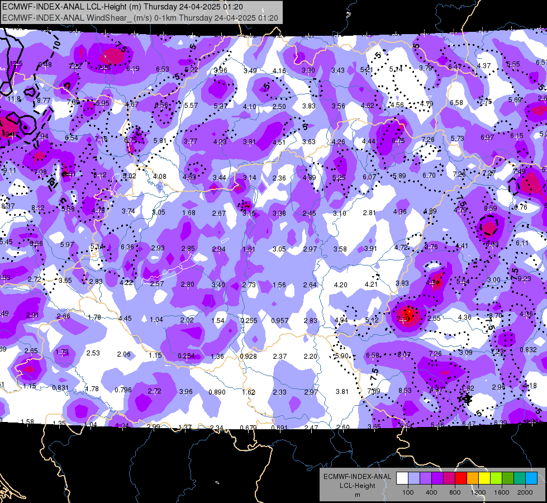Click the light lavender legend swatch above 100
Screen dimensions: 547x503
tap(413, 478)
